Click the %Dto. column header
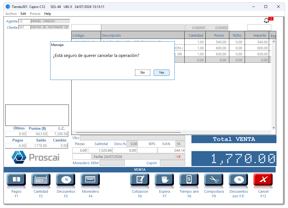The width and height of the screenshot is (288, 208). 237,35
